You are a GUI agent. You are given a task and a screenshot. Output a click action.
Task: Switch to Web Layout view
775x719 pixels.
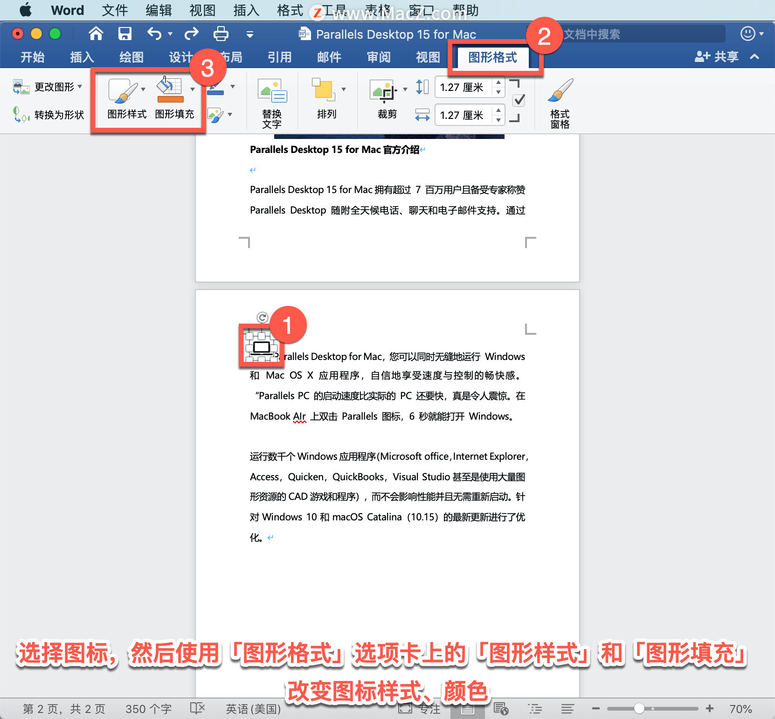[x=501, y=709]
